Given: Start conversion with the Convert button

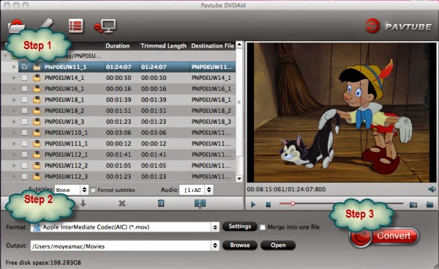Looking at the screenshot, I should click(x=384, y=236).
